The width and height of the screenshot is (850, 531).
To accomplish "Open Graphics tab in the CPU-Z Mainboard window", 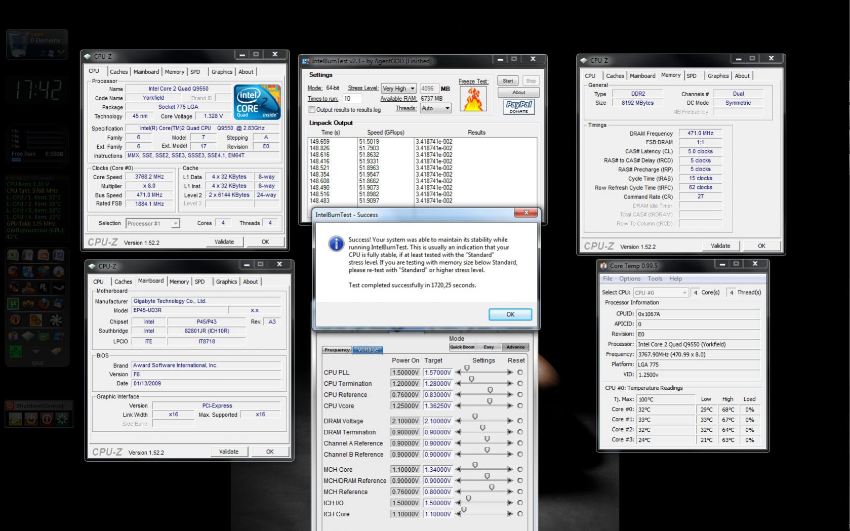I will point(226,282).
